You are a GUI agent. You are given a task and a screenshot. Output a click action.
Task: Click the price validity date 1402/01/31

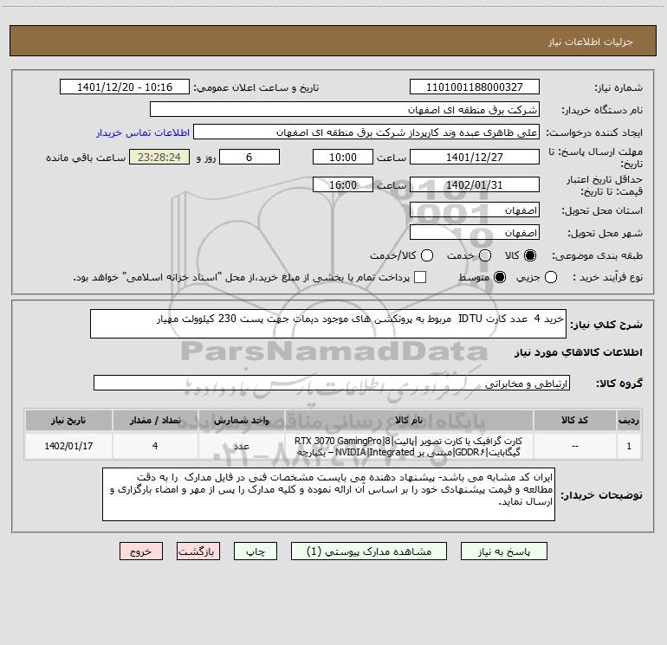click(475, 185)
